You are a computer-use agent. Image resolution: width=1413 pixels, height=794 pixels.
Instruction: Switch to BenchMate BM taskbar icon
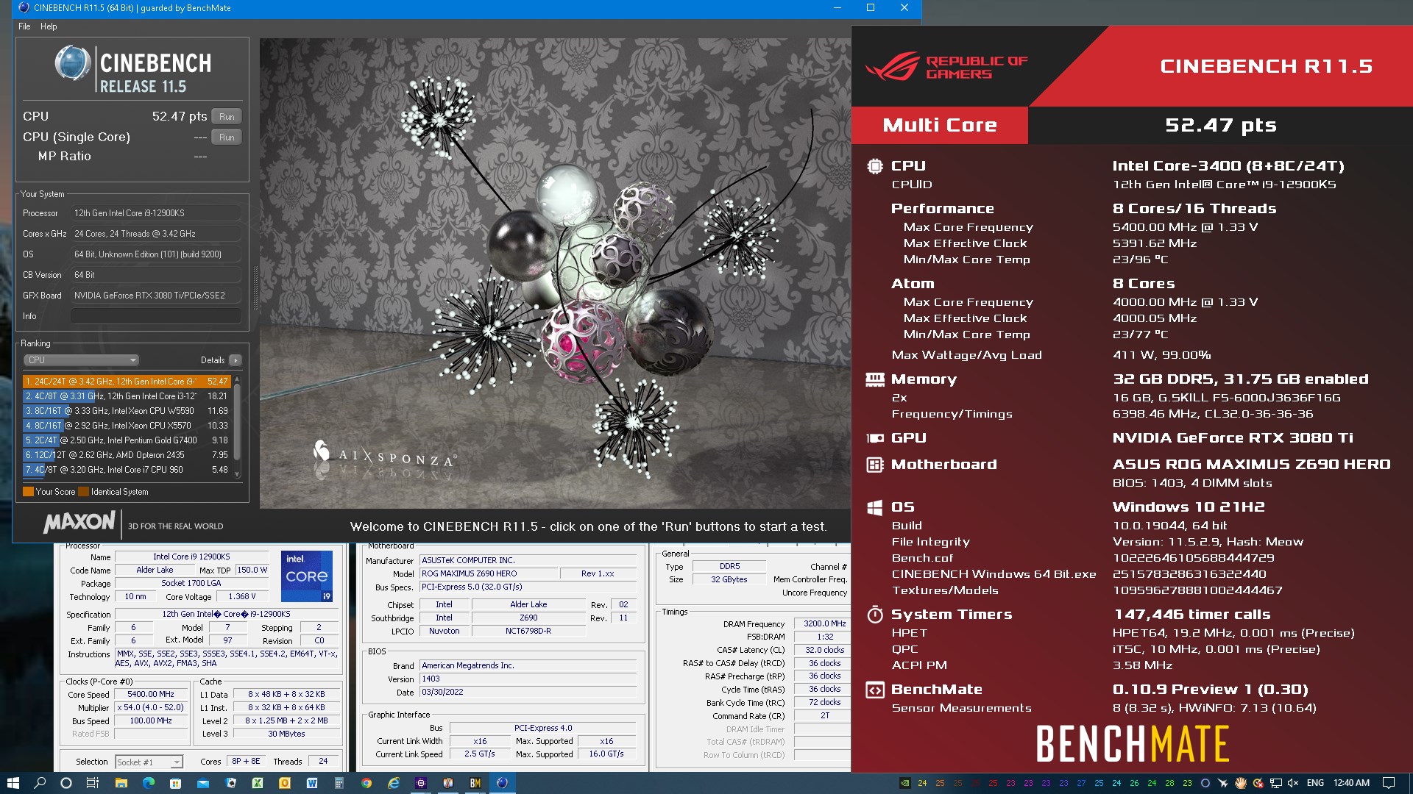[x=475, y=783]
